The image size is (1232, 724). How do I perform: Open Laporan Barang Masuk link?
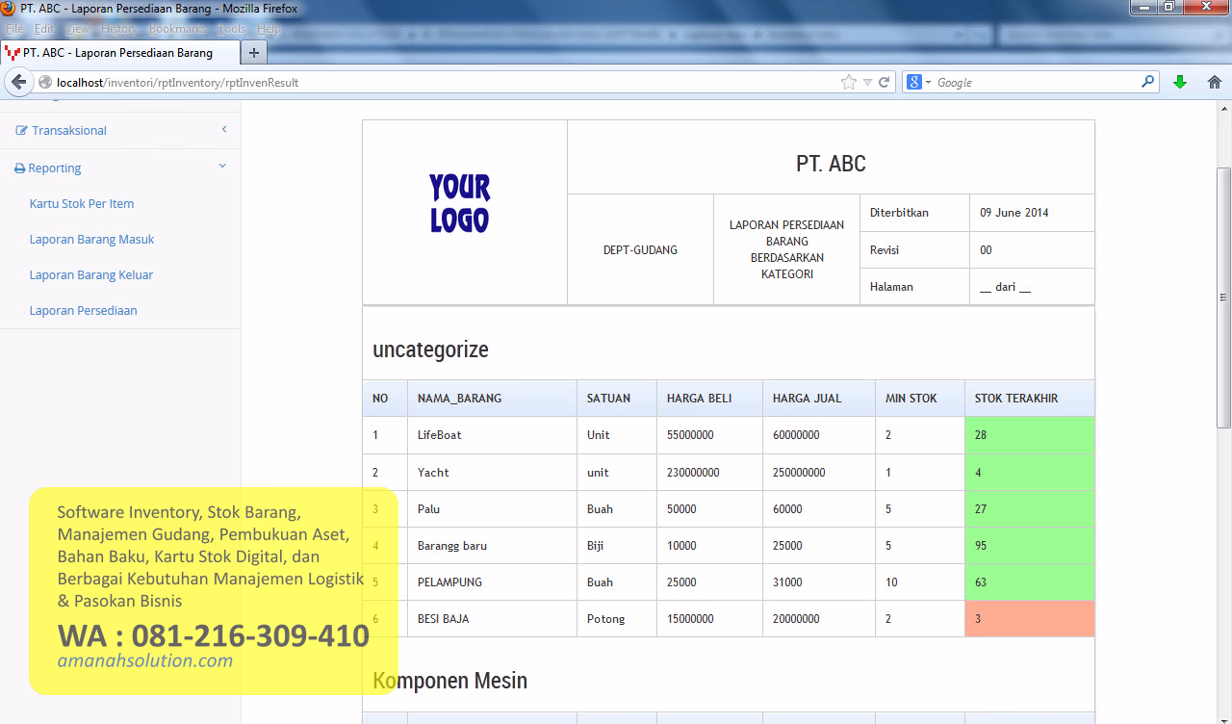(92, 239)
